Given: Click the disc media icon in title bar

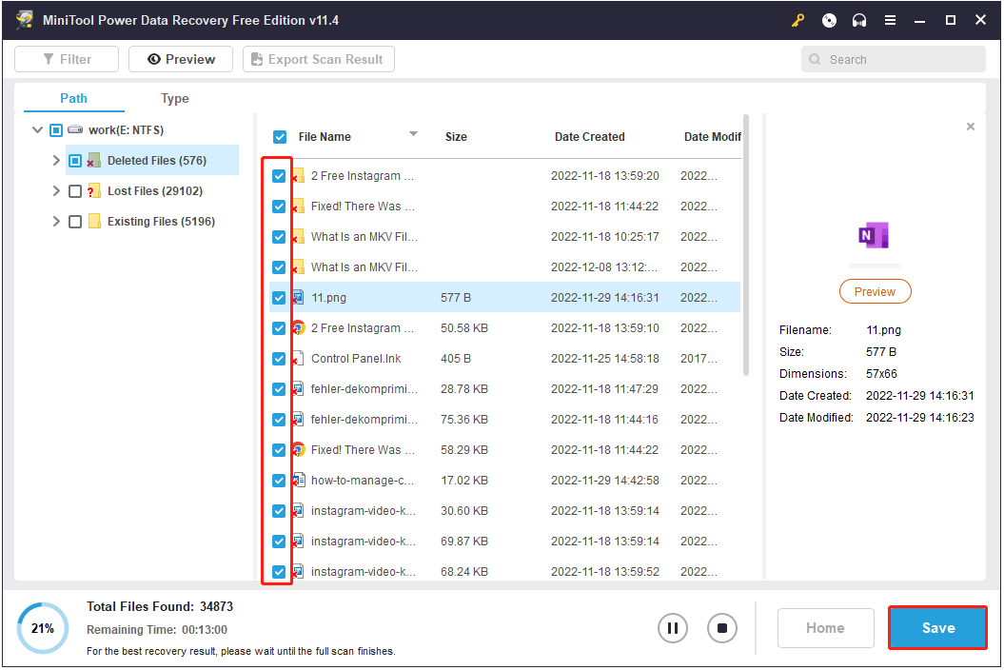Looking at the screenshot, I should pos(829,20).
